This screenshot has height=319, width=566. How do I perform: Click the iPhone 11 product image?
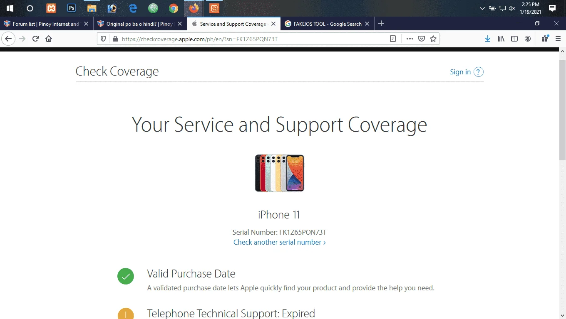tap(279, 173)
